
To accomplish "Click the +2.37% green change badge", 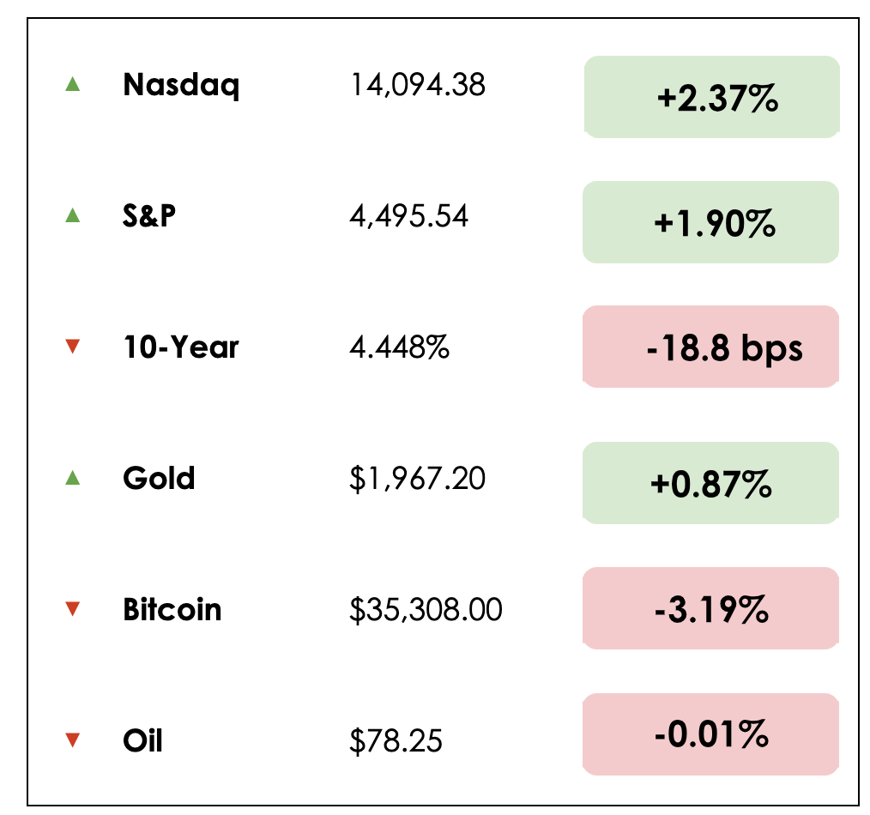I will 711,97.
